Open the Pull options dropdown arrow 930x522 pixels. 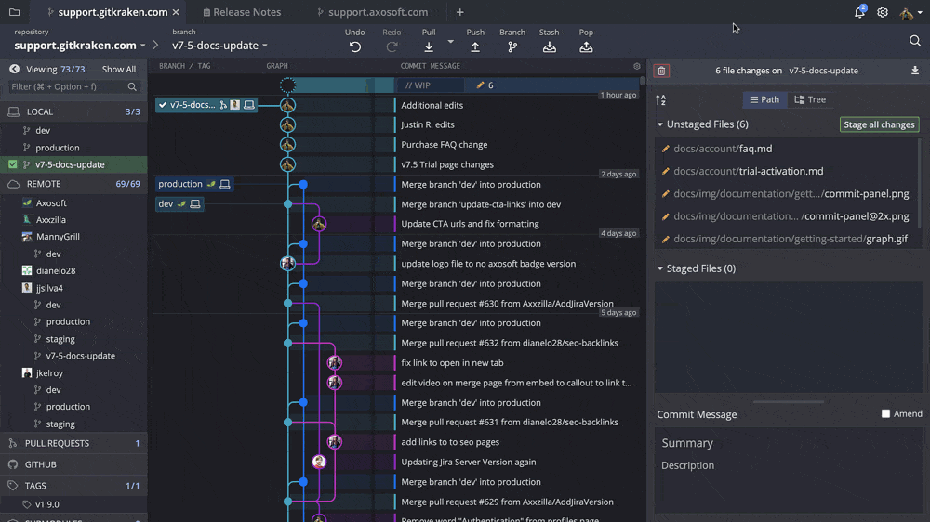click(x=451, y=42)
